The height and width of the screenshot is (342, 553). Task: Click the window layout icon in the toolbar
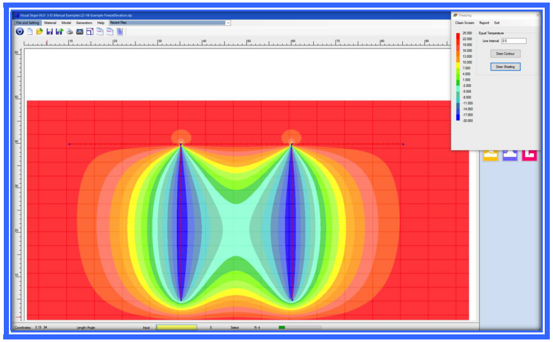click(x=90, y=31)
